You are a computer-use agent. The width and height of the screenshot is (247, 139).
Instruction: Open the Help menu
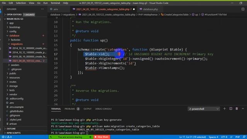coord(66,3)
